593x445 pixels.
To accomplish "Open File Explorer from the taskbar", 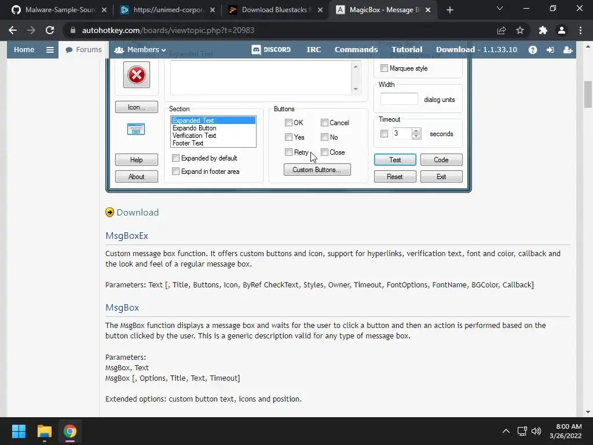I will click(x=44, y=431).
